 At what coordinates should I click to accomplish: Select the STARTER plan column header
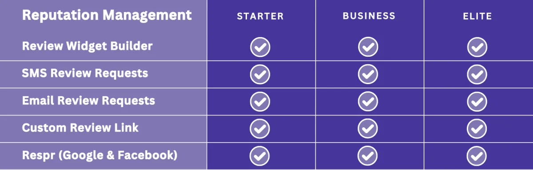tap(260, 16)
